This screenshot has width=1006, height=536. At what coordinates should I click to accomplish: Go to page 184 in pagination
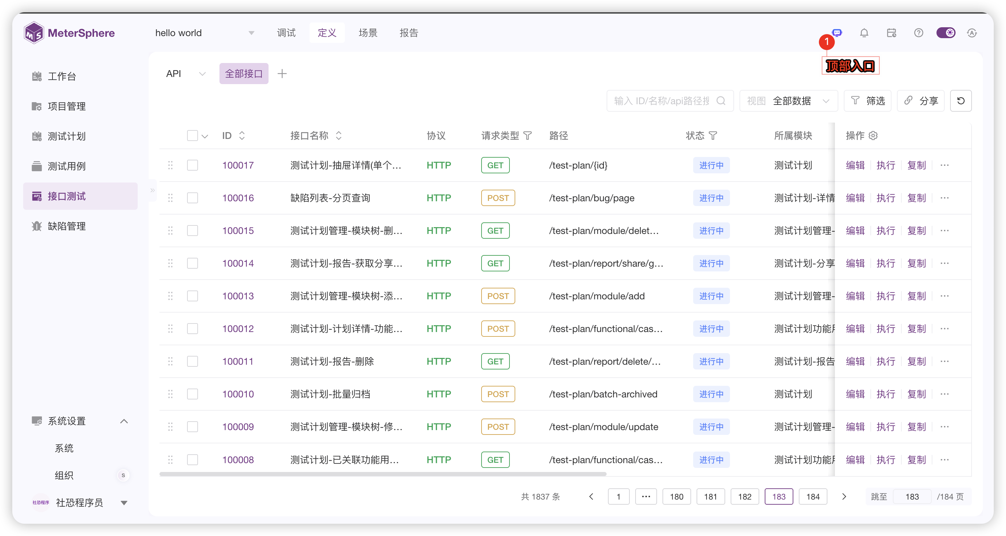tap(813, 496)
